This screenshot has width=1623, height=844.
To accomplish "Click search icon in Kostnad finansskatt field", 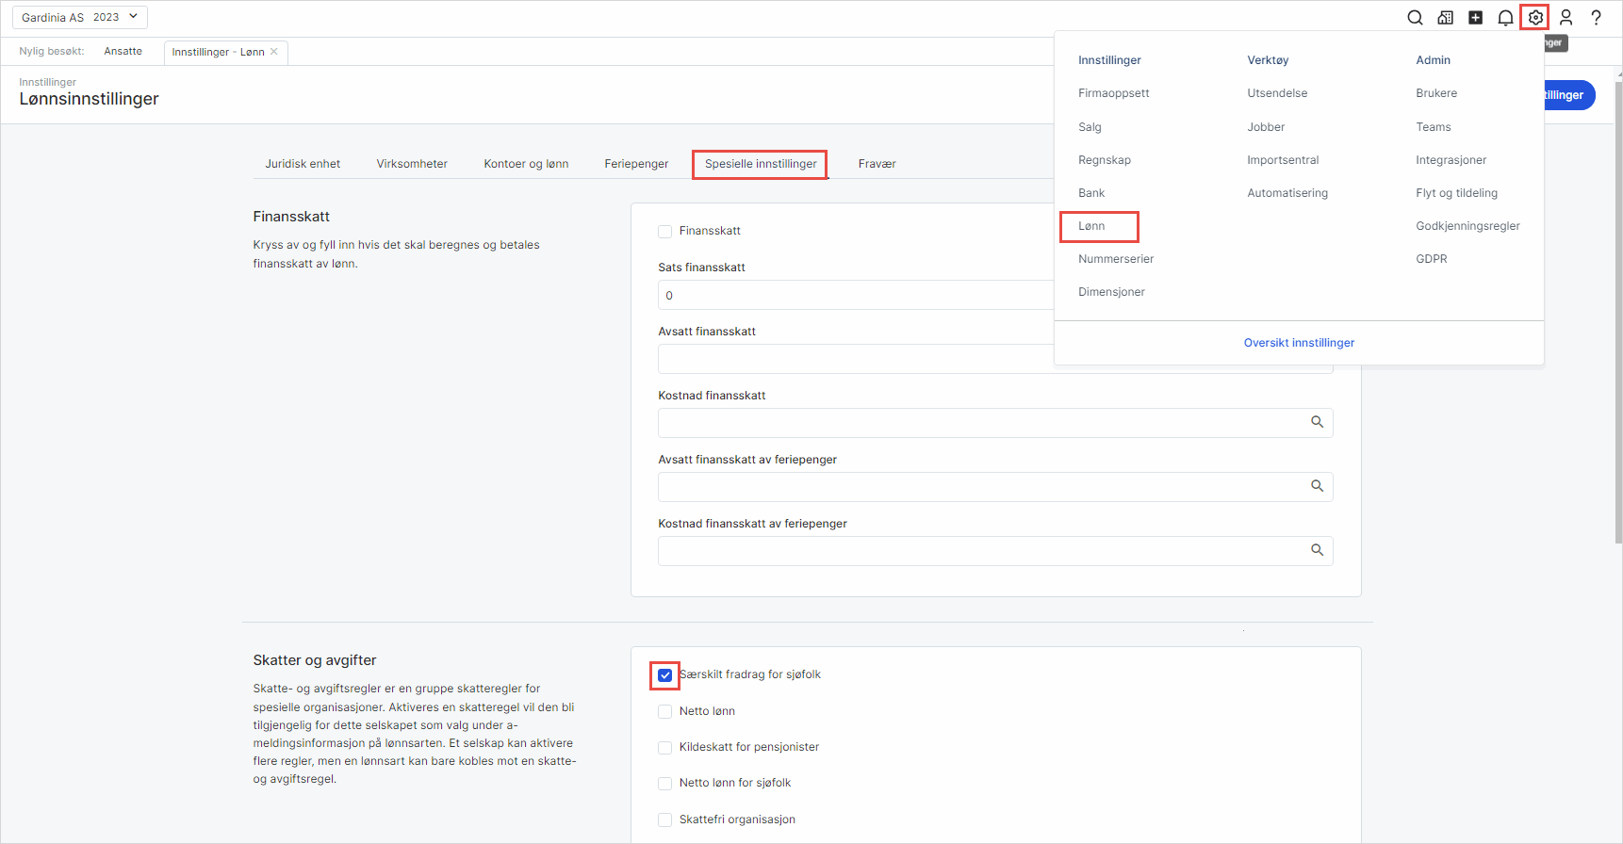I will (x=1317, y=422).
